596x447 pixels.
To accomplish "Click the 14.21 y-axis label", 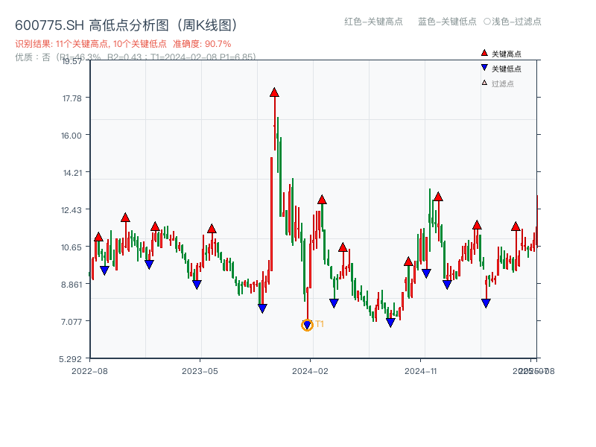I will point(72,173).
